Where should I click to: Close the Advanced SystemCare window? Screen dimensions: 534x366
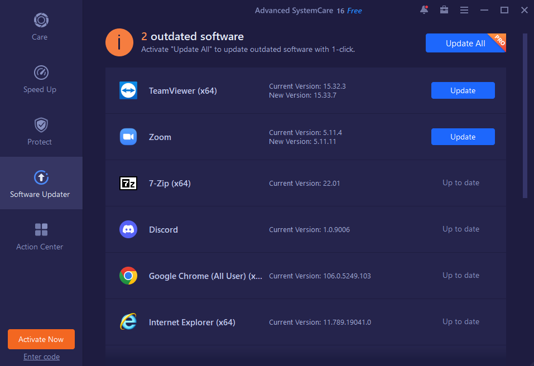coord(525,10)
